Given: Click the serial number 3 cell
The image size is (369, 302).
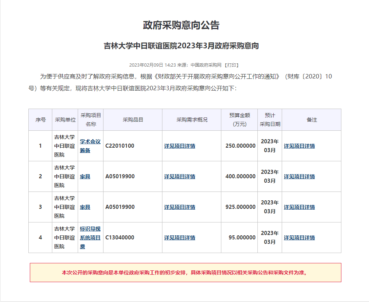Looking at the screenshot, I should (41, 207).
